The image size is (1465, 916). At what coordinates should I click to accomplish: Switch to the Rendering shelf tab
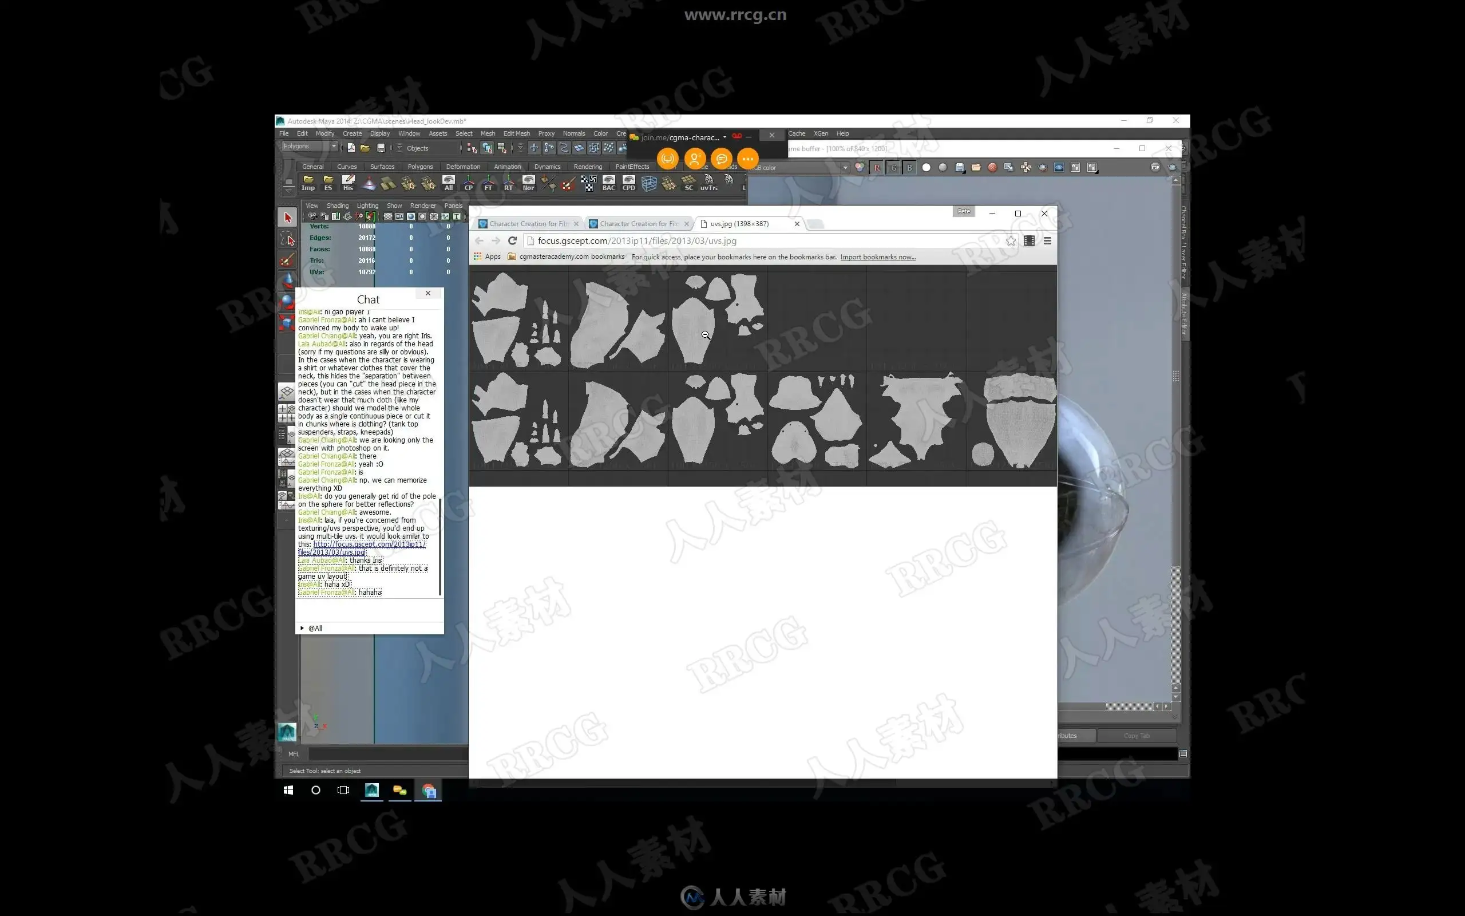pos(587,167)
